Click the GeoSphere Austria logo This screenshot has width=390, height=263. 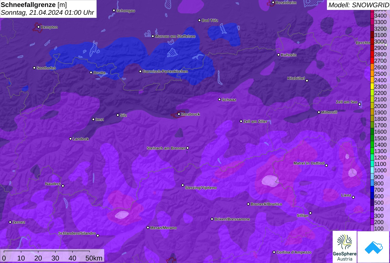[345, 247]
